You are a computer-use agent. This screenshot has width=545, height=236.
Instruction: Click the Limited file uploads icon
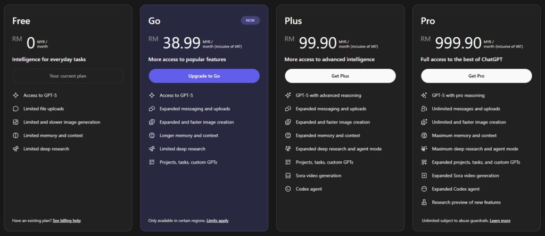pyautogui.click(x=15, y=109)
